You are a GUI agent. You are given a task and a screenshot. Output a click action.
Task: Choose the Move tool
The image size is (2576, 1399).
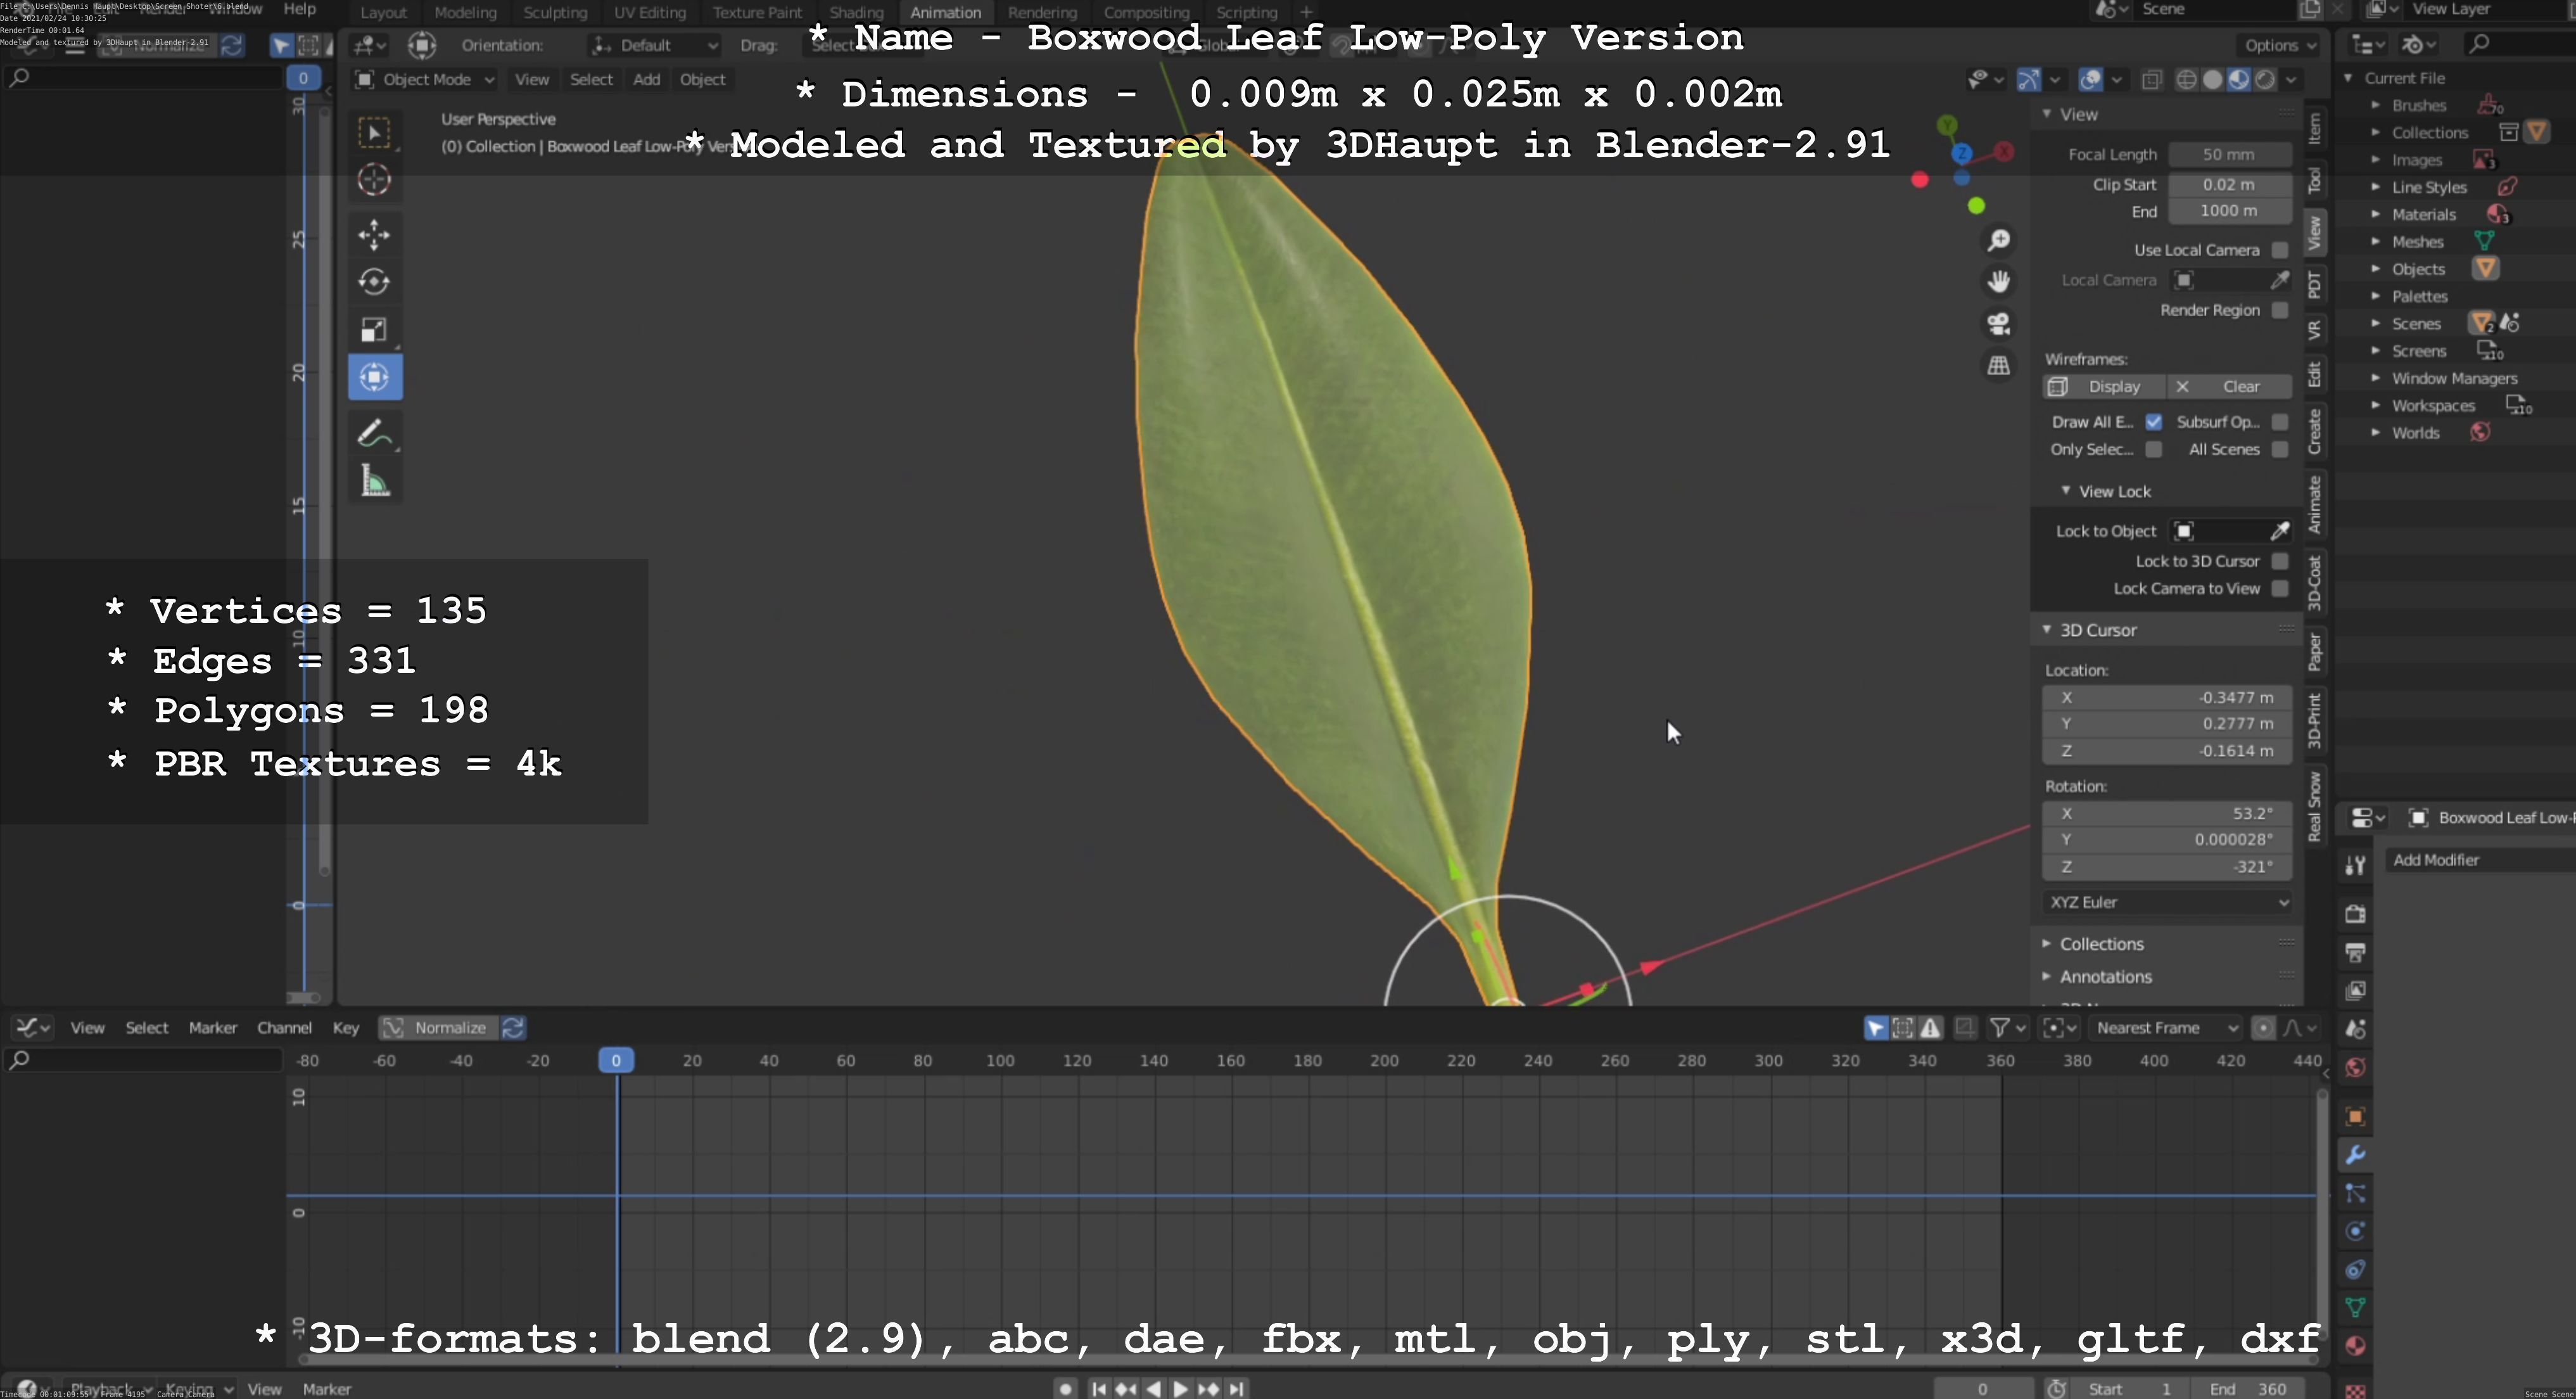click(375, 235)
